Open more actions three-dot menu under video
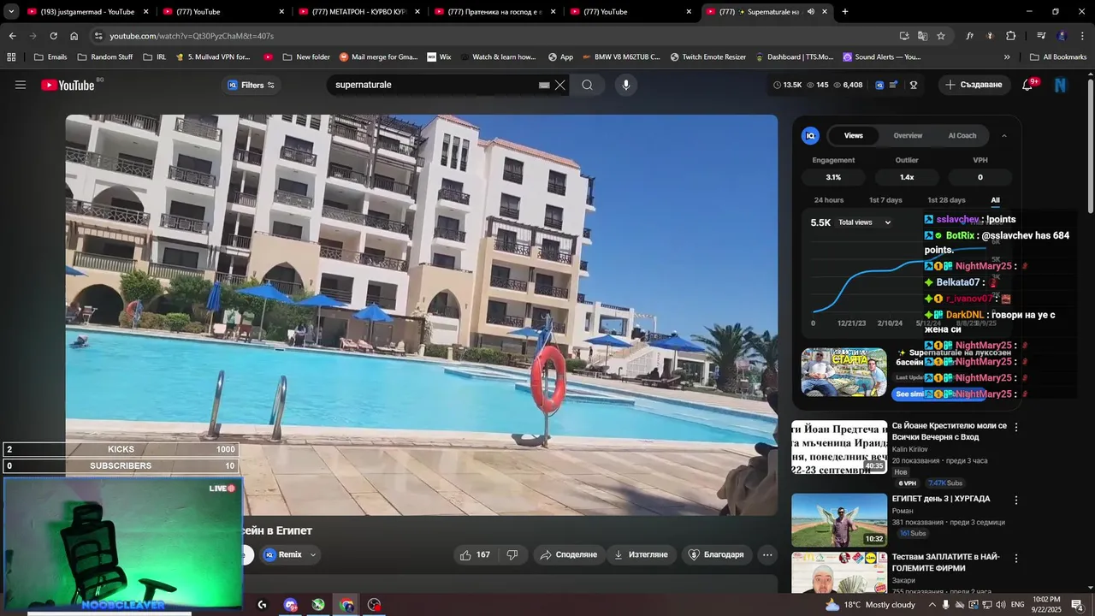 pyautogui.click(x=767, y=554)
